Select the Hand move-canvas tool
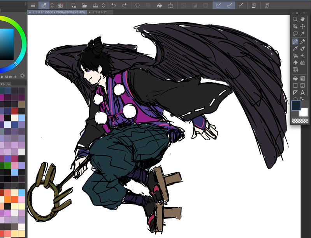The width and height of the screenshot is (311, 238). click(302, 19)
